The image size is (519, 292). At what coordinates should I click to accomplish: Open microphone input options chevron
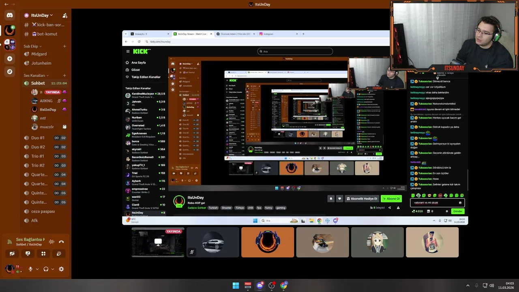click(x=37, y=269)
